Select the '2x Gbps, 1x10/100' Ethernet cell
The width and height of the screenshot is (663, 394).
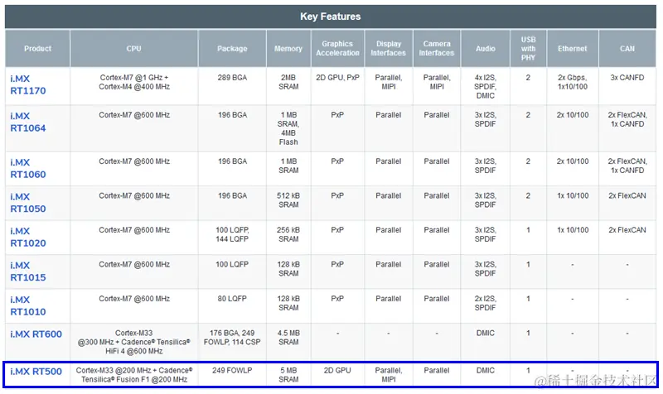pyautogui.click(x=573, y=86)
